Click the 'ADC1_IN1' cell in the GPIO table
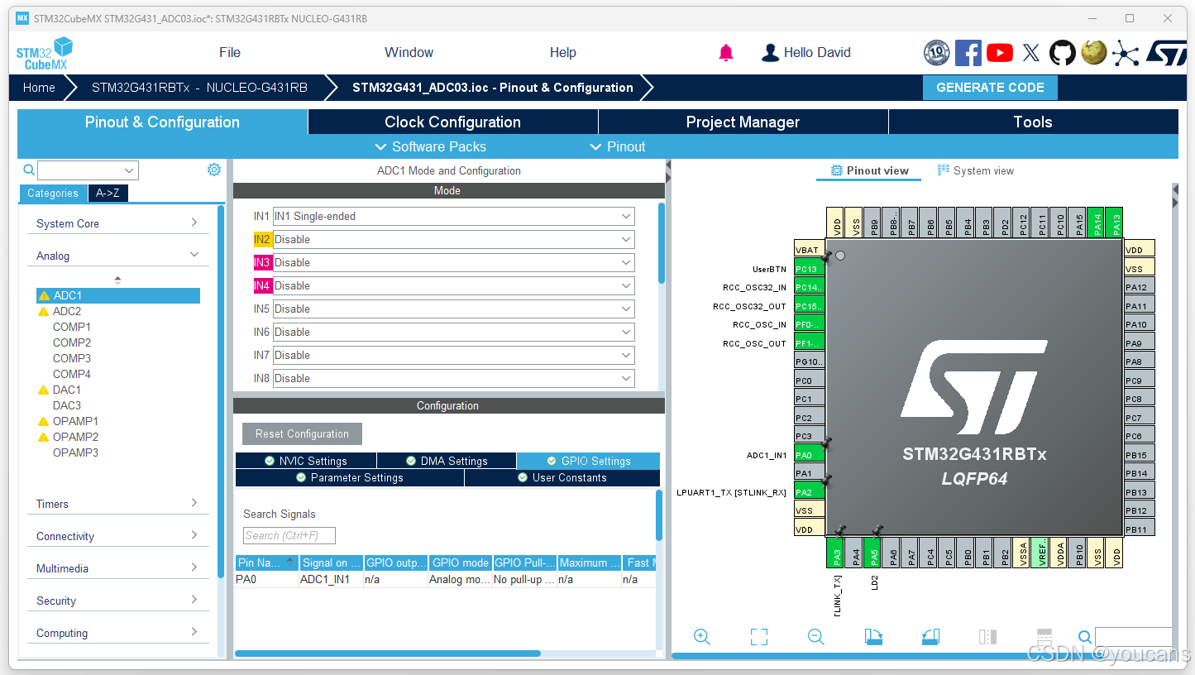The height and width of the screenshot is (675, 1195). [331, 580]
